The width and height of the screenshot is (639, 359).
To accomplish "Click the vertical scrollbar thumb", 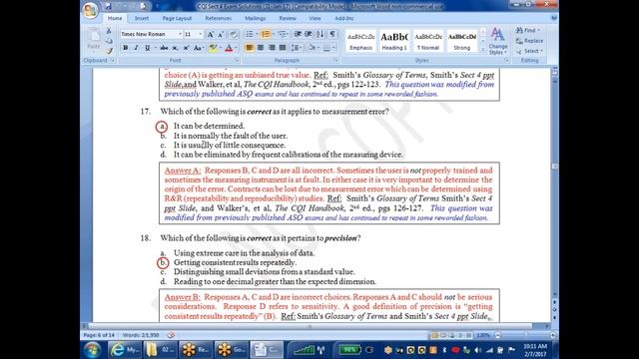I will (554, 166).
